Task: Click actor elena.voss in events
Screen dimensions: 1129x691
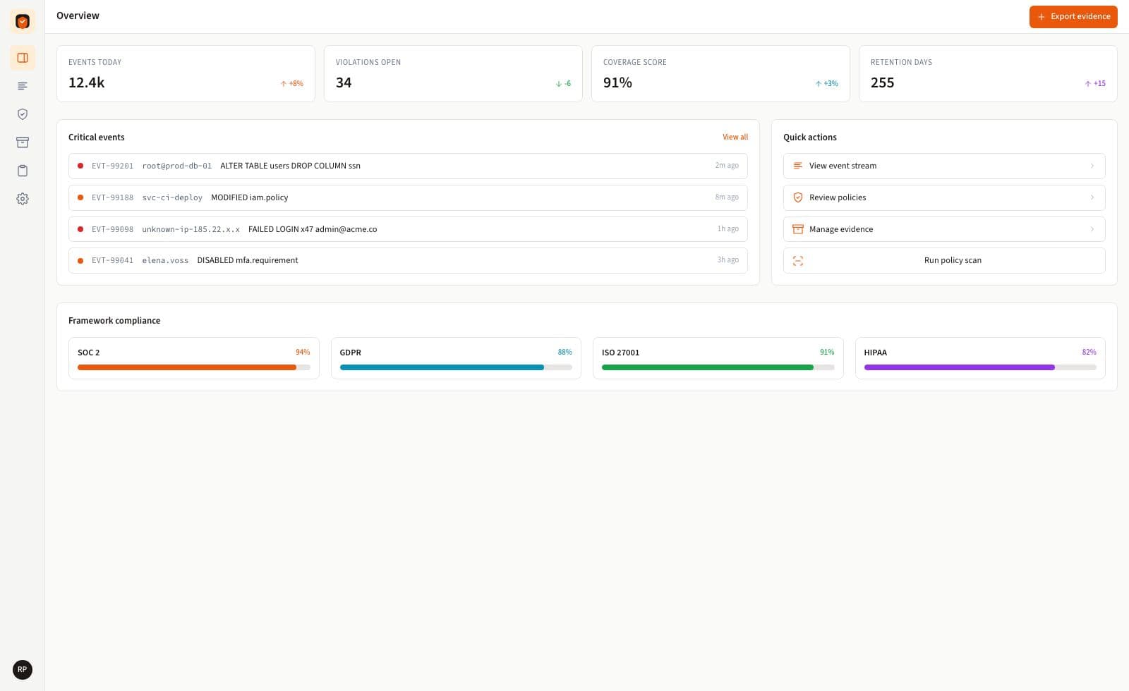Action: (165, 260)
